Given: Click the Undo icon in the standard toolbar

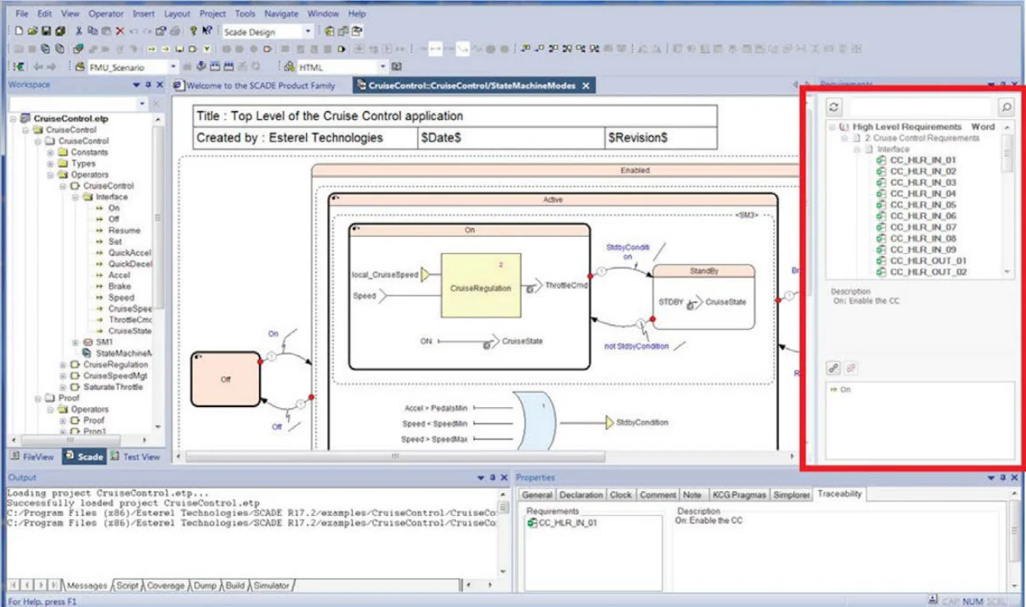Looking at the screenshot, I should (x=133, y=31).
